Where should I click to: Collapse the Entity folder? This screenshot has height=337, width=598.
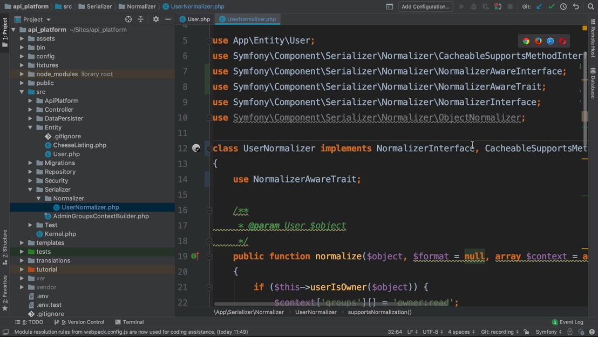[x=30, y=127]
